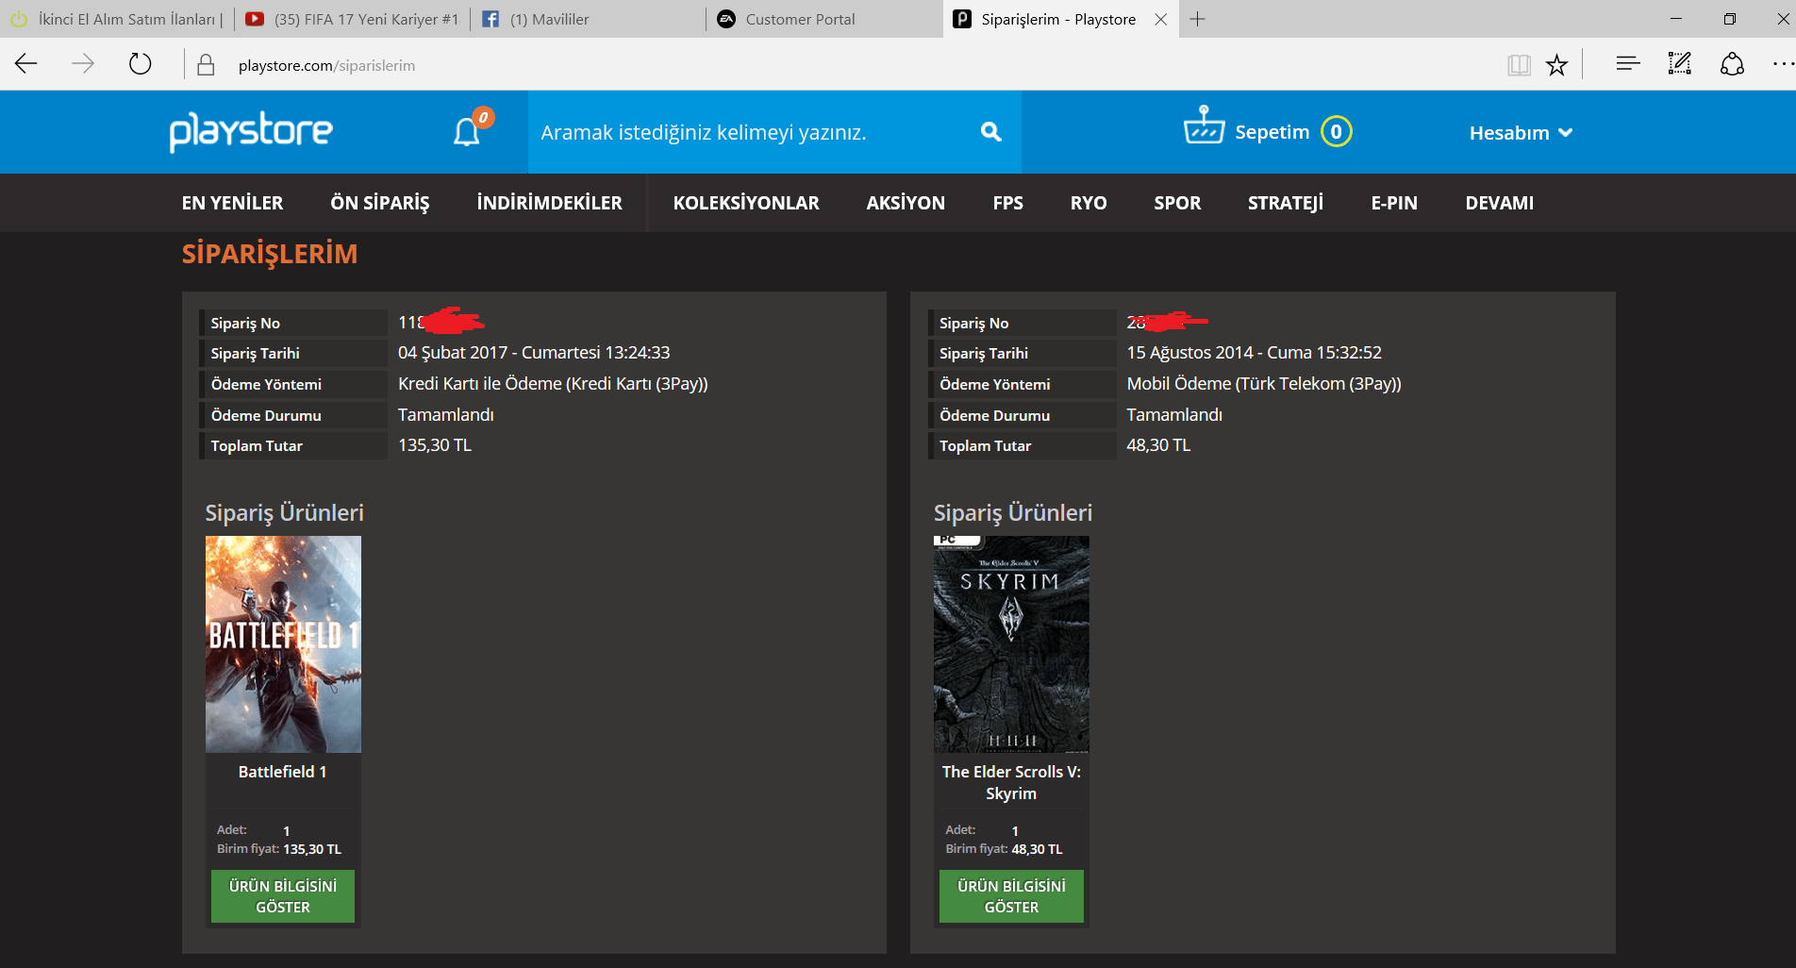The height and width of the screenshot is (968, 1796).
Task: Switch to FIFA 17 Yeni Kariyer tab
Action: [353, 19]
